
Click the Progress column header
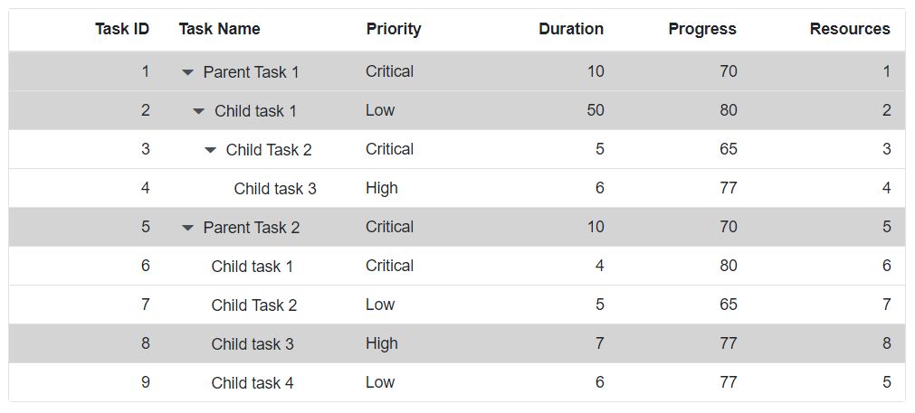coord(702,29)
